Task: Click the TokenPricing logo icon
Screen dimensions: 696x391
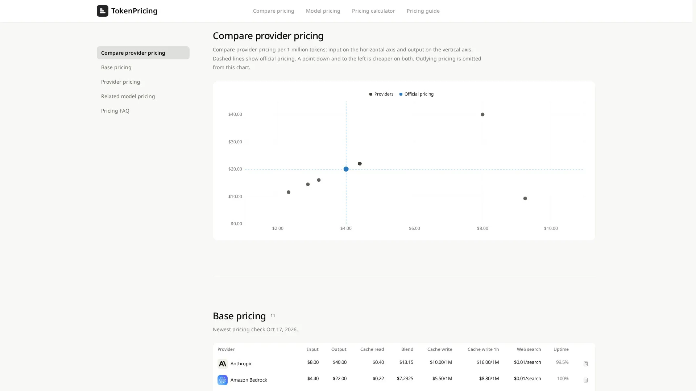Action: (102, 11)
